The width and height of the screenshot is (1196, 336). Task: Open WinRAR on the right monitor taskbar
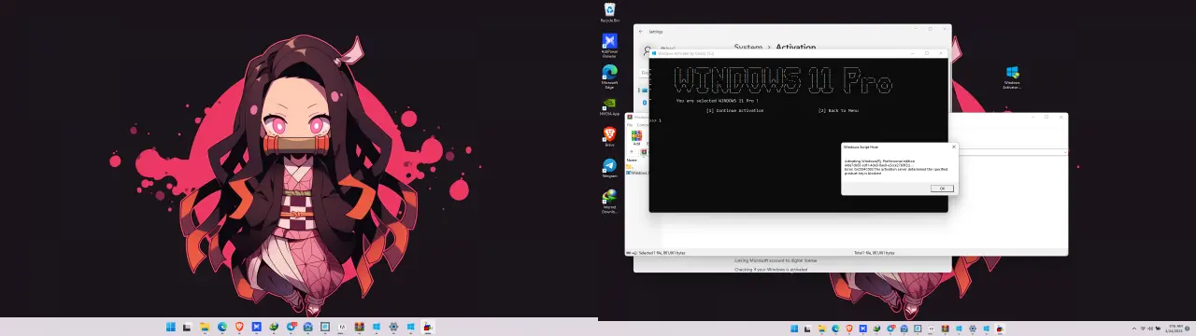tap(945, 329)
